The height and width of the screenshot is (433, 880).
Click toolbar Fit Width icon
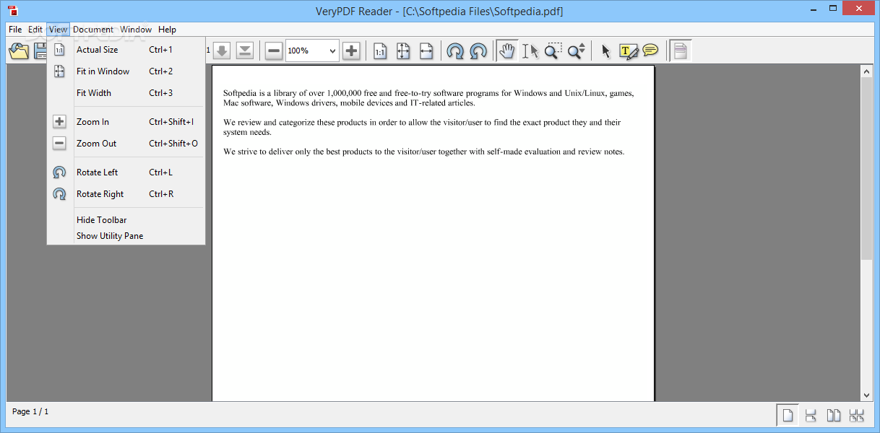pyautogui.click(x=426, y=51)
